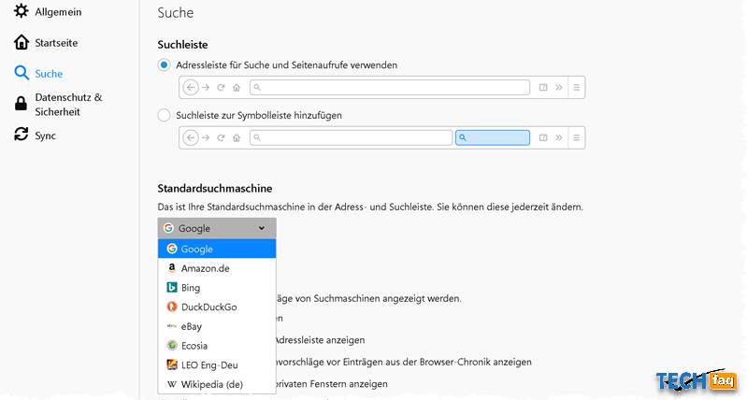
Task: Open Datenschutz & Sicherheit settings
Action: coord(58,105)
